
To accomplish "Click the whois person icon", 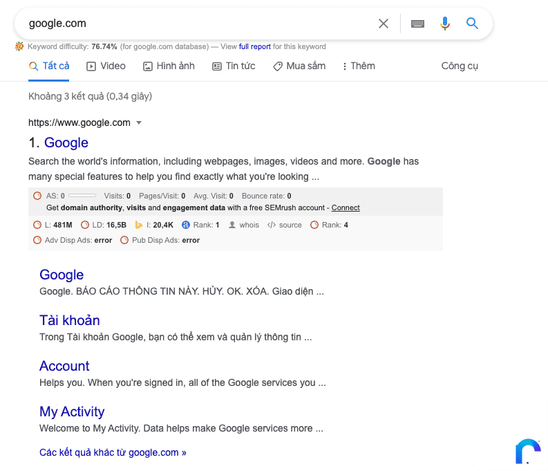I will (x=232, y=225).
